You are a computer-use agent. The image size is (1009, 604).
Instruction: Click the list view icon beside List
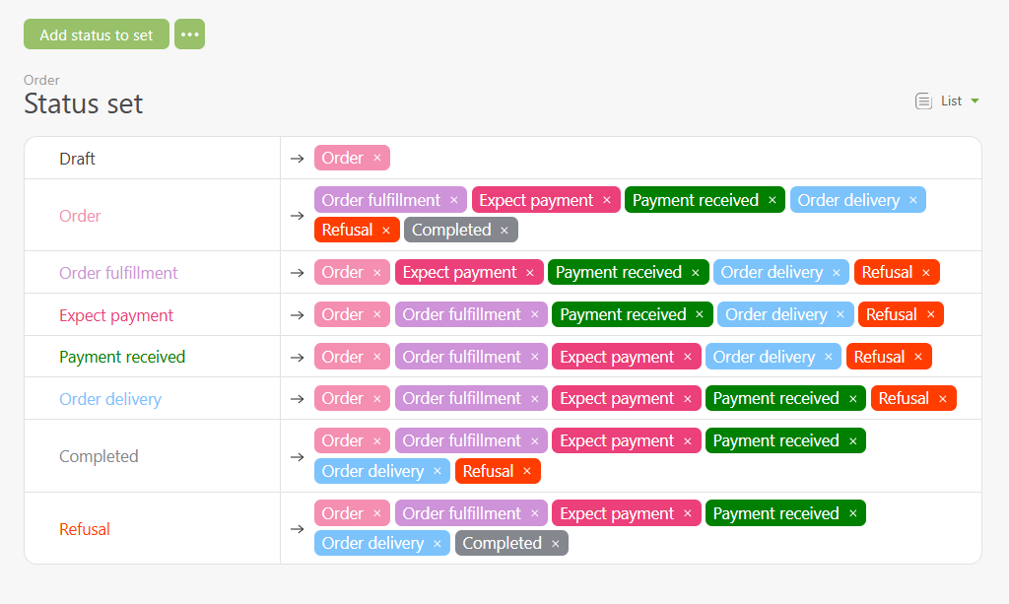923,101
